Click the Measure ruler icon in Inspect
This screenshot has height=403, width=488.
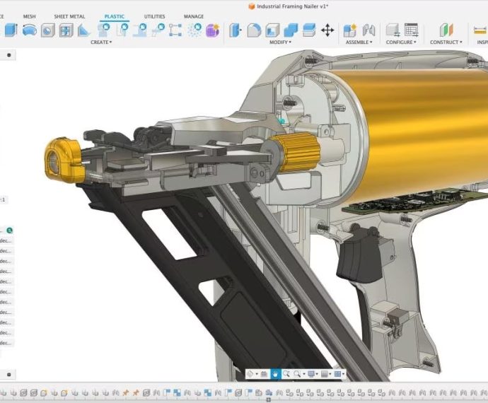tap(481, 30)
